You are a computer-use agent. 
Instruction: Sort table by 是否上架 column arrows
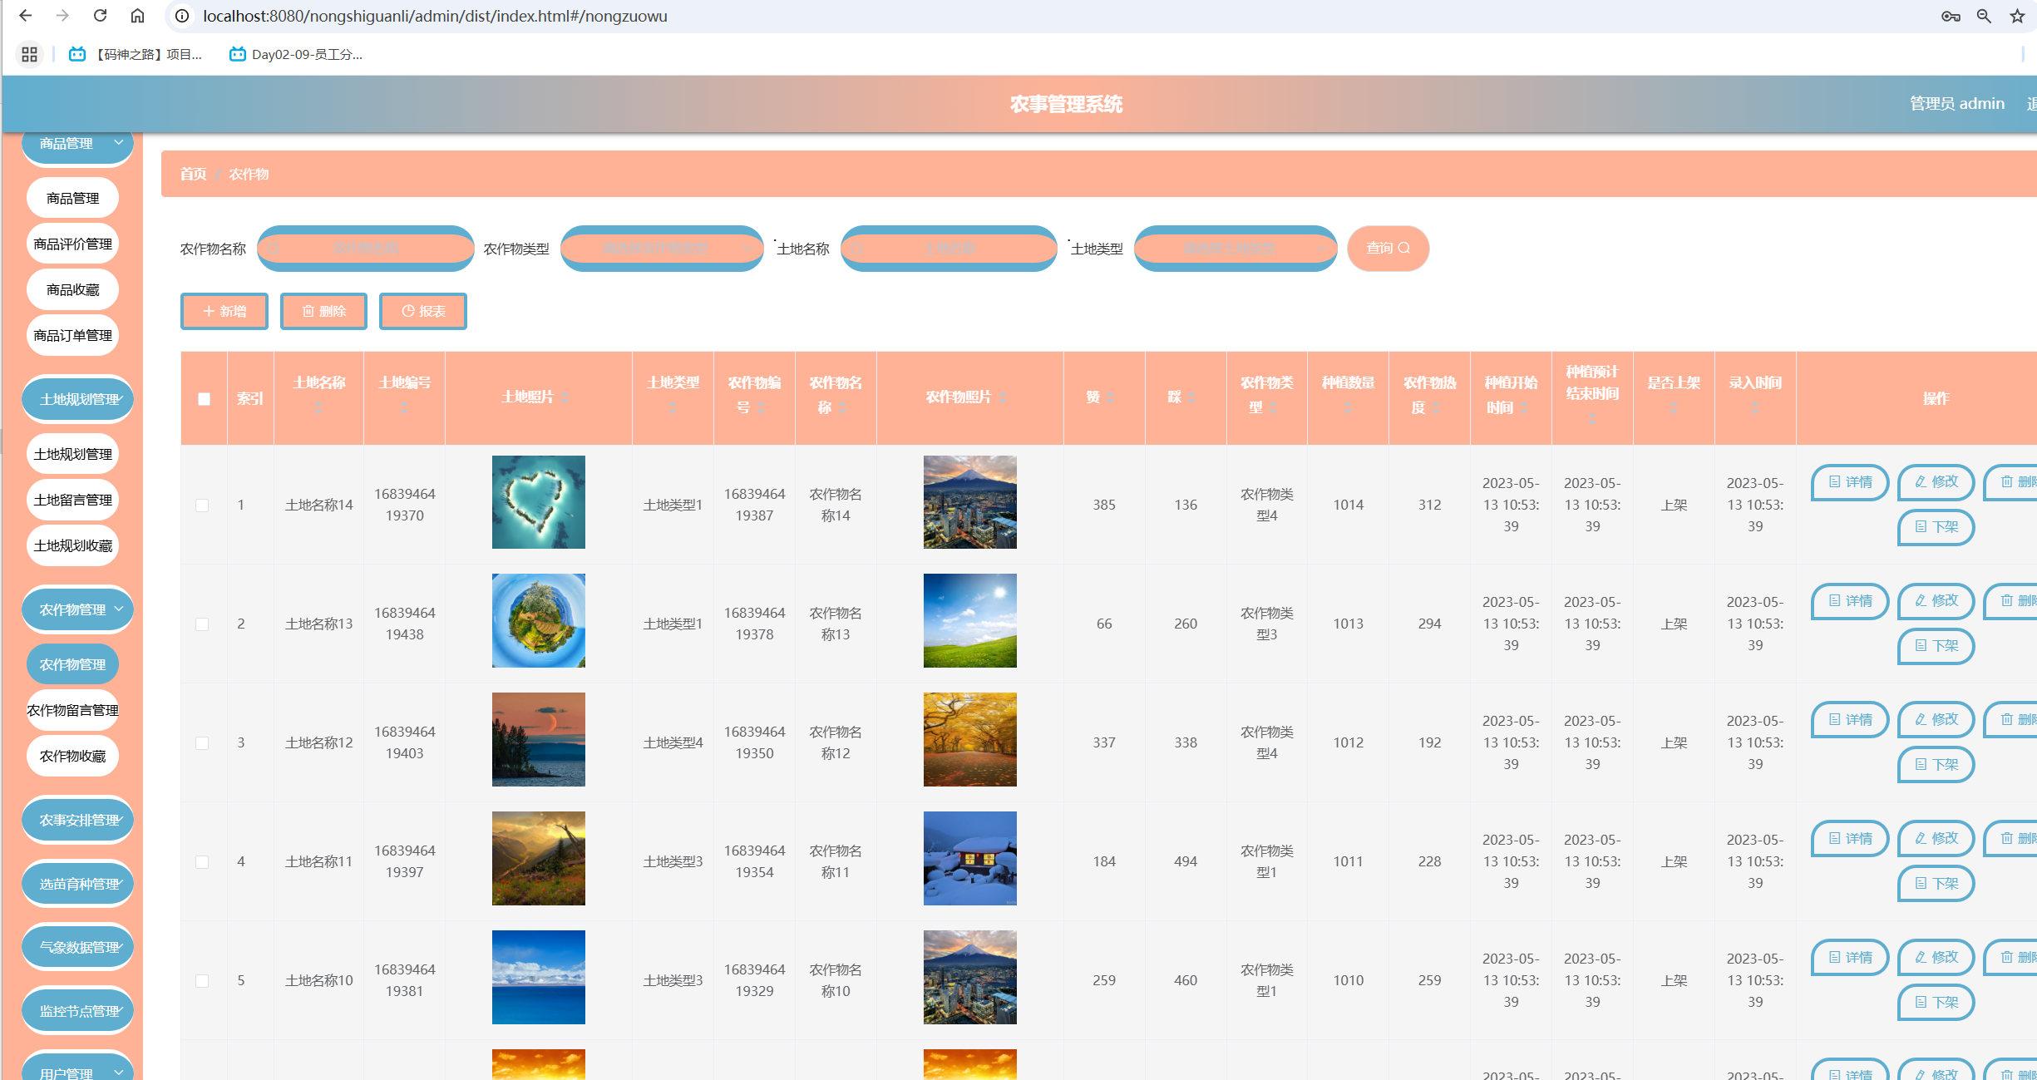(x=1674, y=407)
